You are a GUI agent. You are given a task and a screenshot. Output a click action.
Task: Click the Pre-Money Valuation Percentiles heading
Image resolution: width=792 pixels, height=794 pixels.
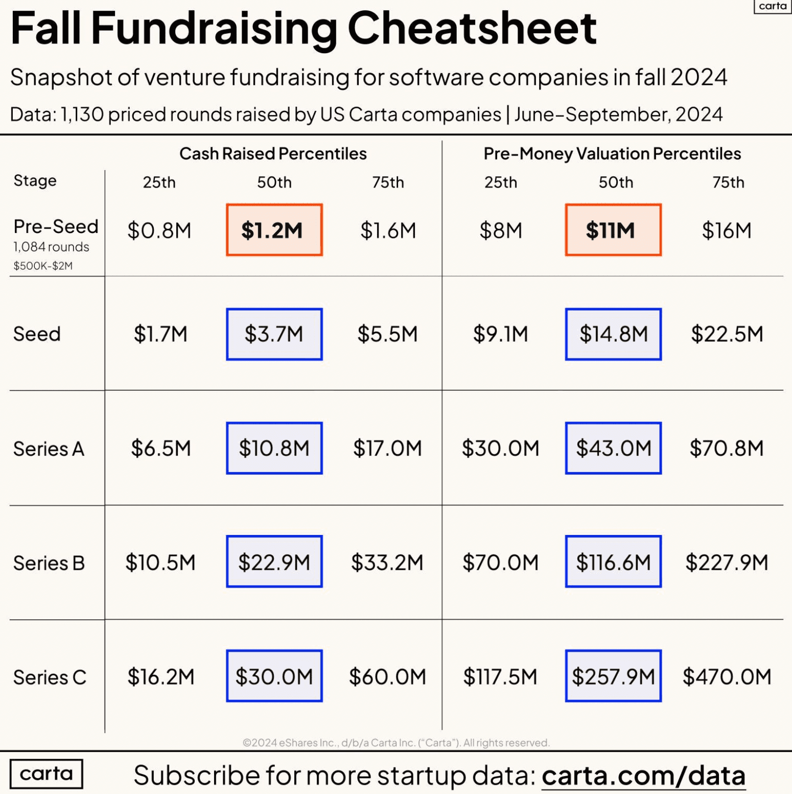point(612,154)
